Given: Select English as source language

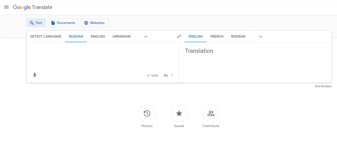Looking at the screenshot, I should [98, 37].
